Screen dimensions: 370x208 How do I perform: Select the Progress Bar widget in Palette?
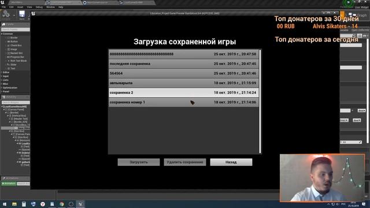tap(17, 57)
